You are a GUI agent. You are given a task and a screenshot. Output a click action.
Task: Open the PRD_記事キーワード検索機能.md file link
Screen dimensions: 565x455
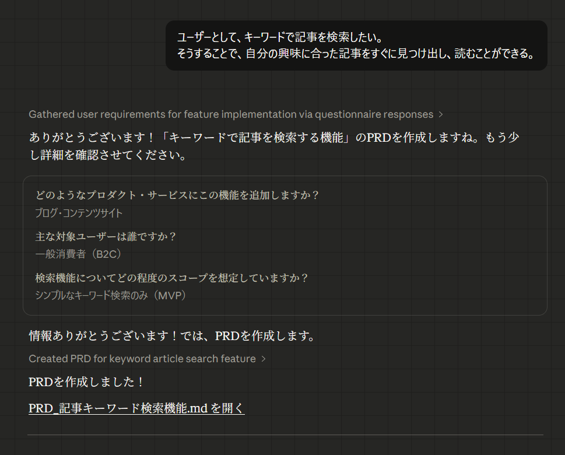coord(136,408)
